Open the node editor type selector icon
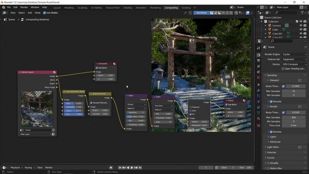Viewport: 309px width, 174px height. (x=5, y=13)
